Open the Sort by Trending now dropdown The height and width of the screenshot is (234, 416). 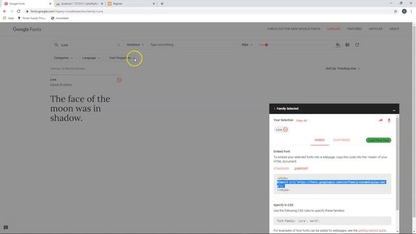coord(343,68)
